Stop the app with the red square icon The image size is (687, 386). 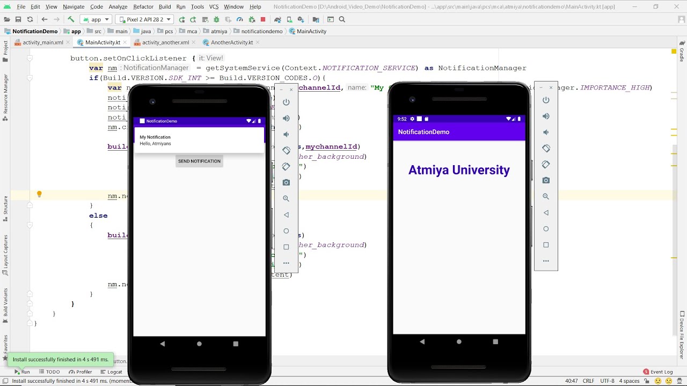pyautogui.click(x=263, y=19)
